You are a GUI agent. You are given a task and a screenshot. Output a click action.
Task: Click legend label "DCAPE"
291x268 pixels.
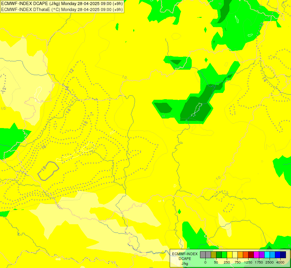point(185,259)
